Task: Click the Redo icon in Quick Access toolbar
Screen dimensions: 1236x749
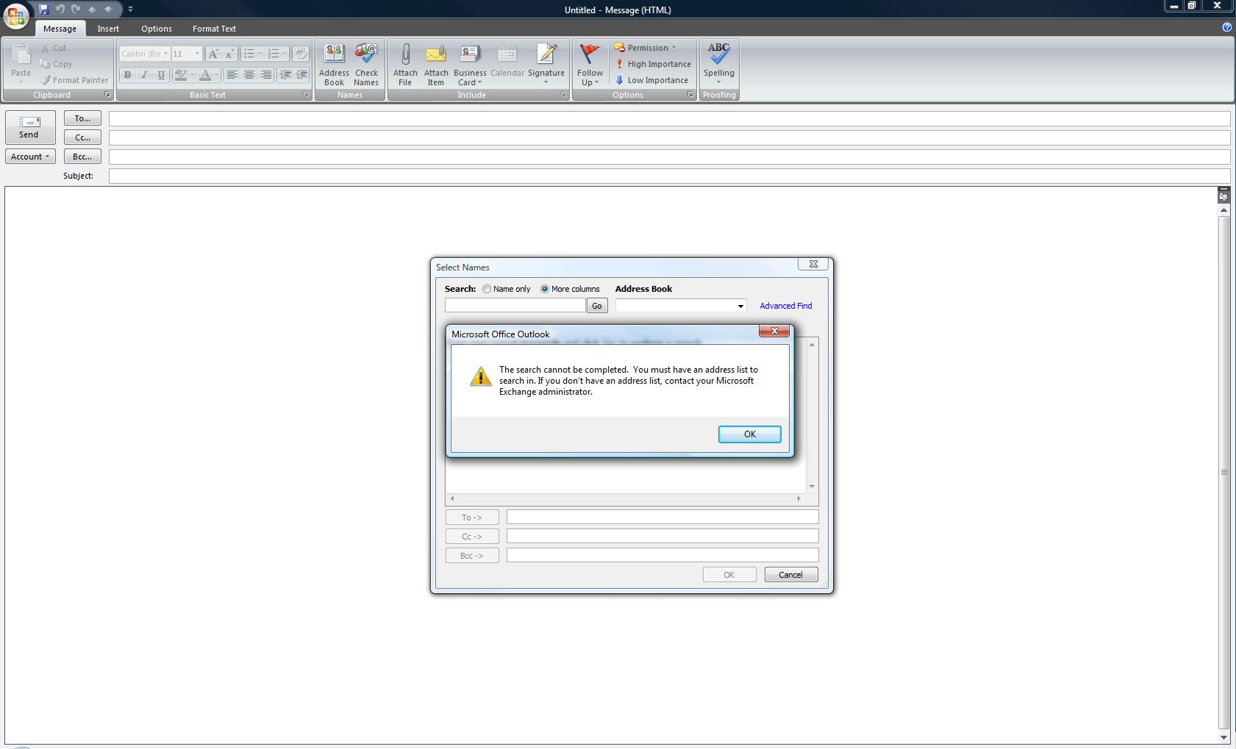Action: click(x=76, y=10)
